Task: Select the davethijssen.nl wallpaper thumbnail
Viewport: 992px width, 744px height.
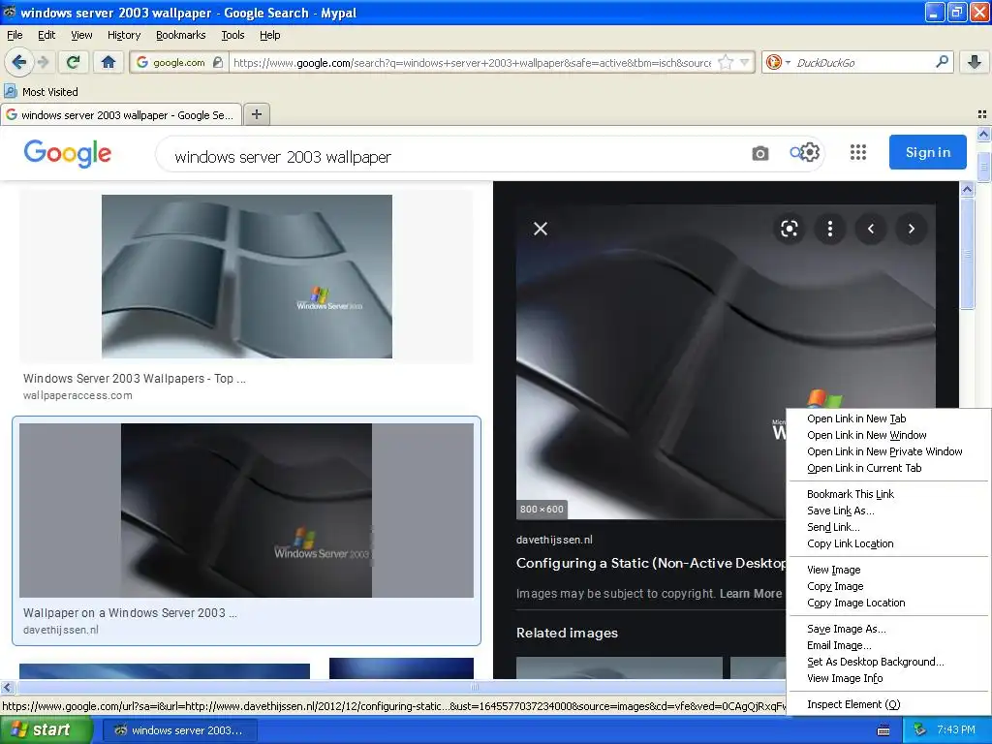Action: point(246,510)
